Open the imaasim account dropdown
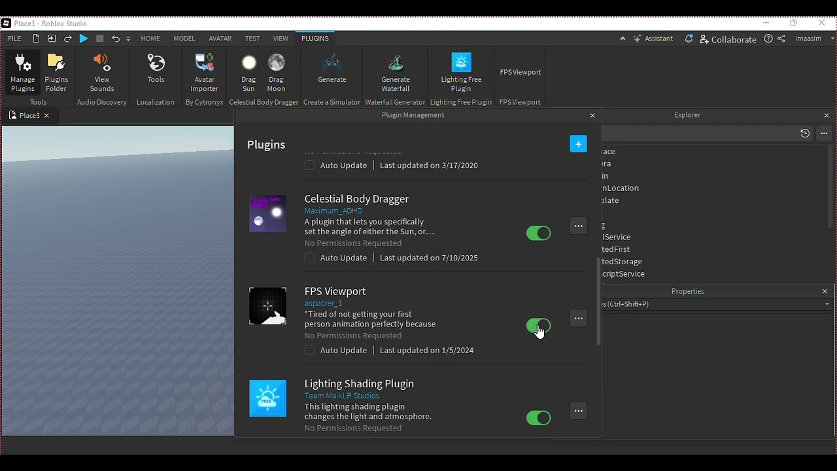The height and width of the screenshot is (471, 837). pyautogui.click(x=814, y=39)
